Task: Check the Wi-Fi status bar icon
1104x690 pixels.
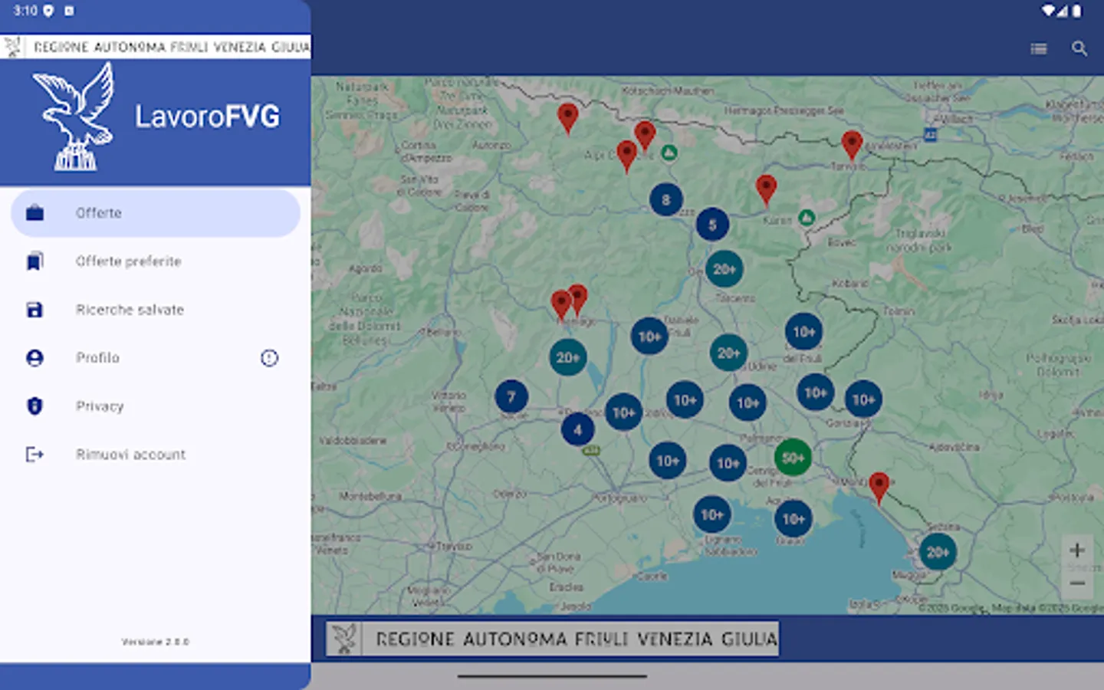Action: click(x=1048, y=11)
